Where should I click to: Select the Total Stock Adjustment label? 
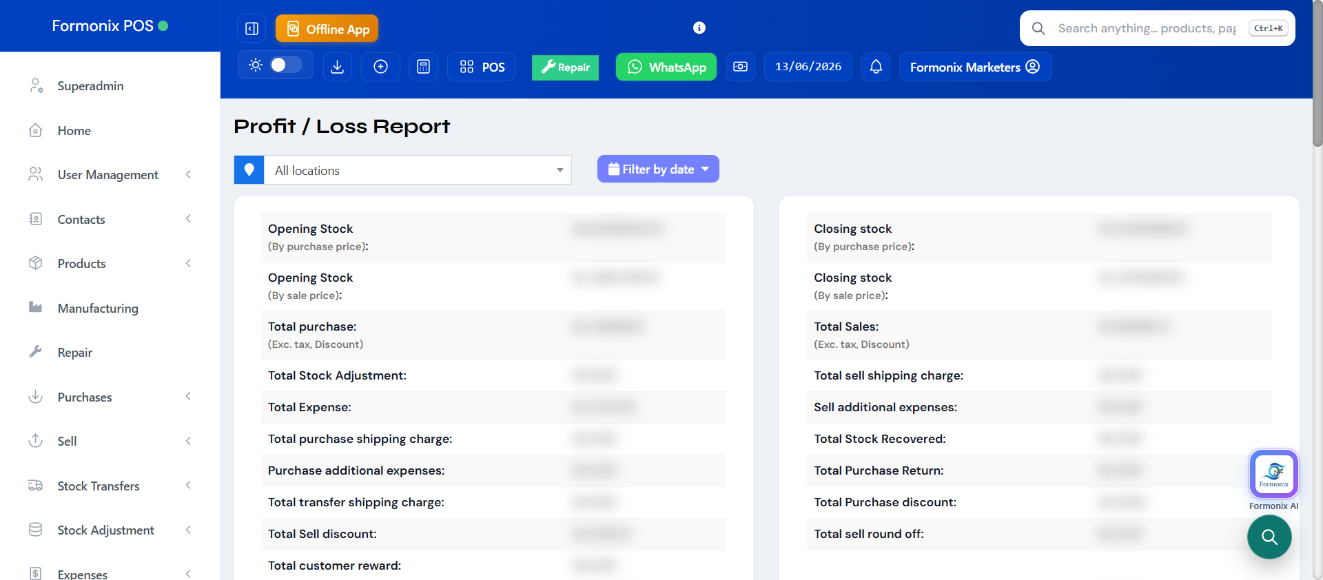(x=337, y=375)
